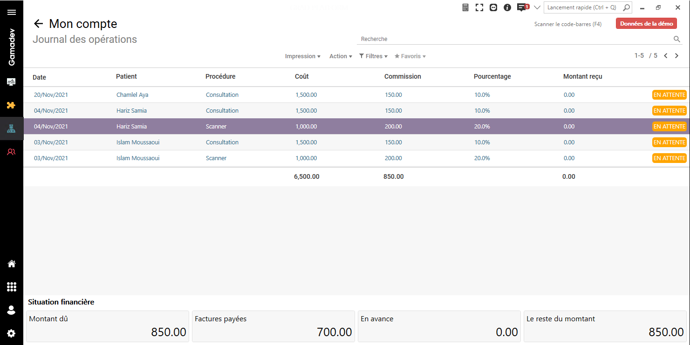Click the calculator icon in top bar
Image resolution: width=690 pixels, height=345 pixels.
[x=465, y=7]
